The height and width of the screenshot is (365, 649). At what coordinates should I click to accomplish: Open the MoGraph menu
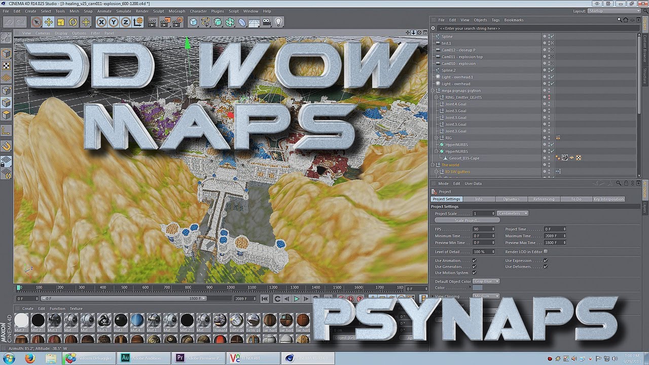pos(177,11)
